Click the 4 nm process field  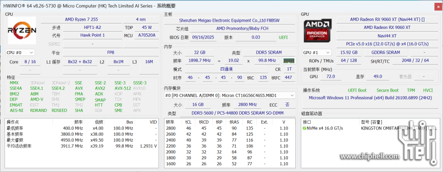[141, 20]
